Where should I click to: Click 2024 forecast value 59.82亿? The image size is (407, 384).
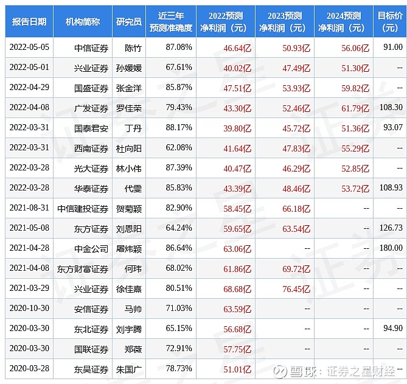pos(355,88)
